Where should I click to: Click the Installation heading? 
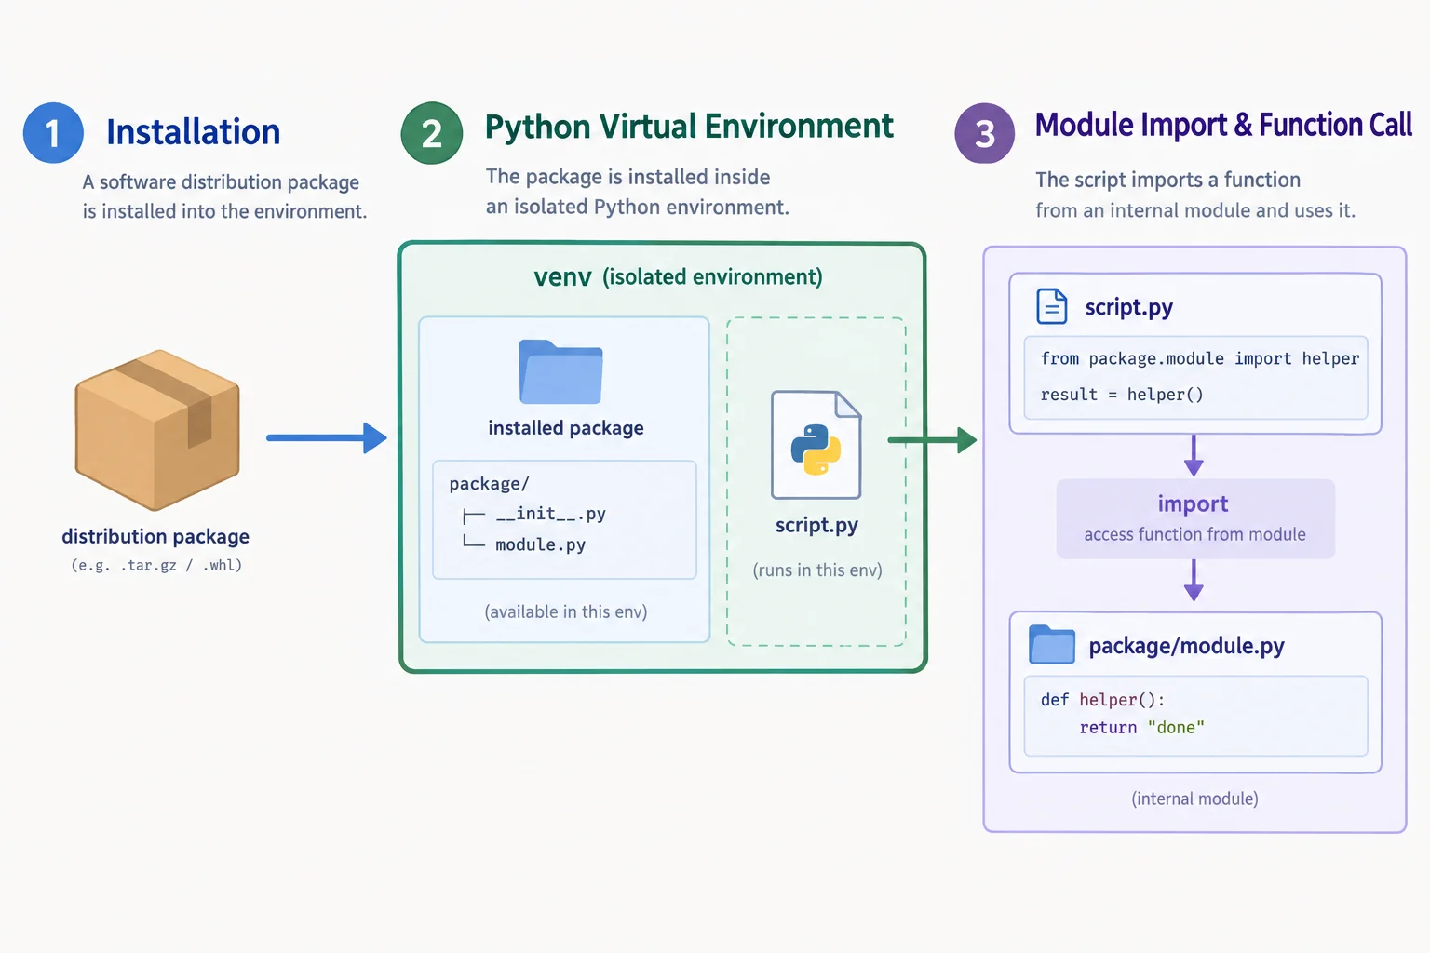click(x=193, y=132)
